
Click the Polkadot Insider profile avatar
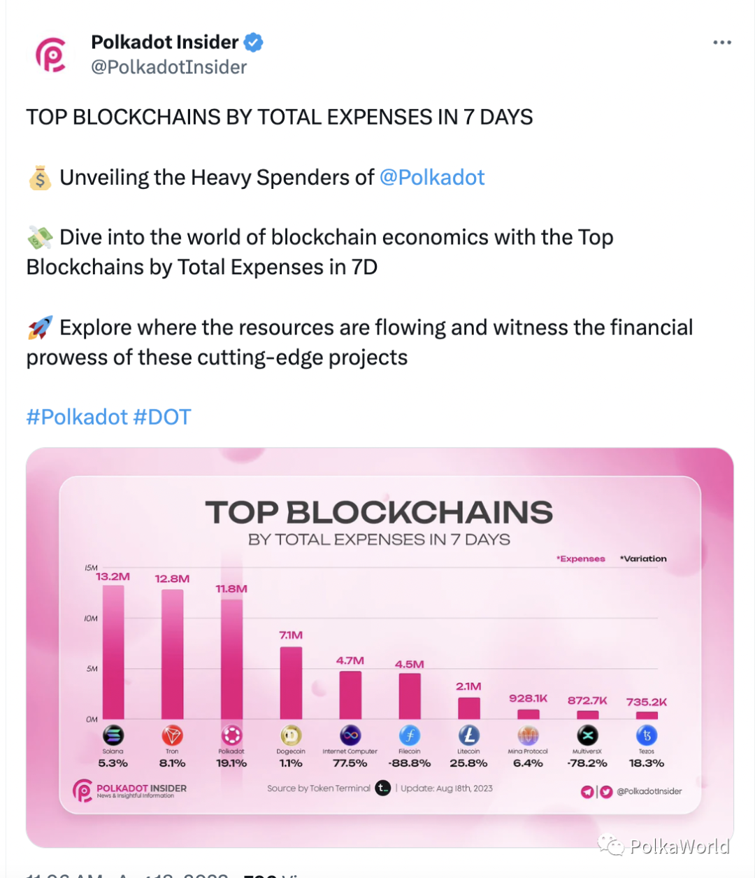[51, 55]
